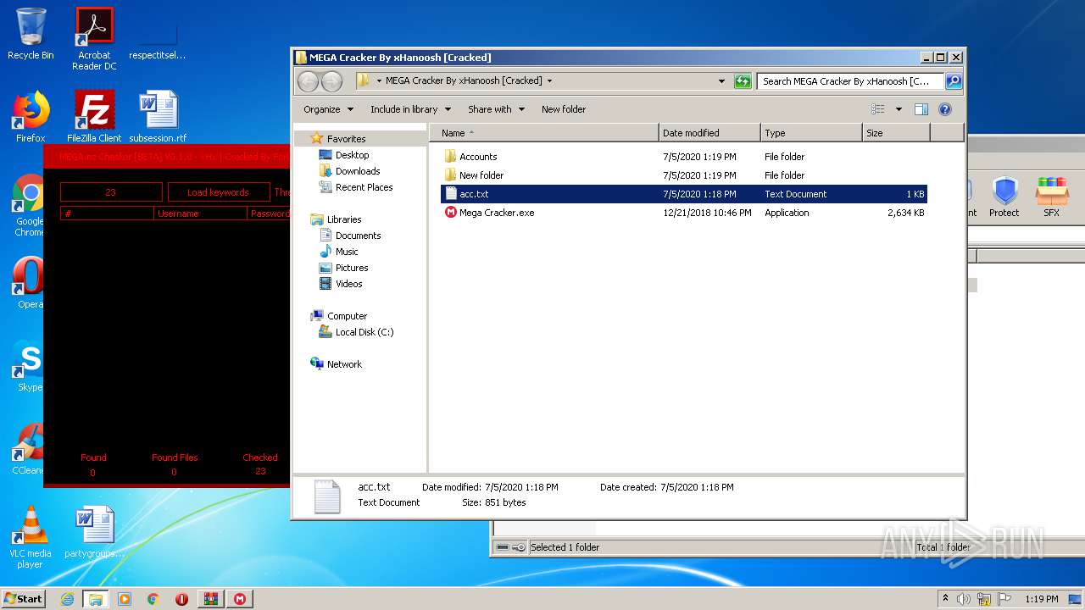Open Chrome from taskbar
Image resolution: width=1085 pixels, height=610 pixels.
click(x=153, y=599)
